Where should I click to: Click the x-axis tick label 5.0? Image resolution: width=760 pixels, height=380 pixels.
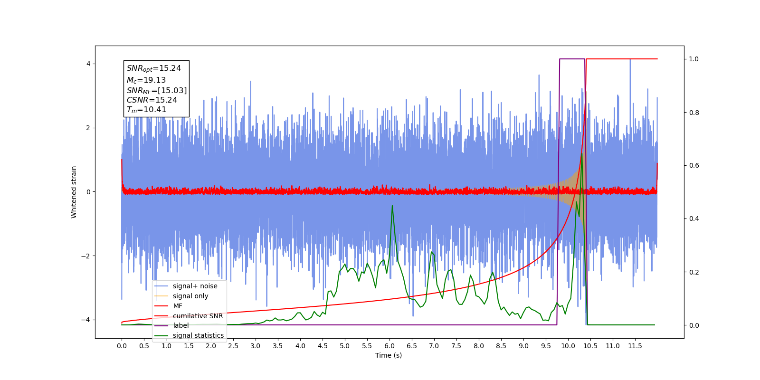coord(345,346)
